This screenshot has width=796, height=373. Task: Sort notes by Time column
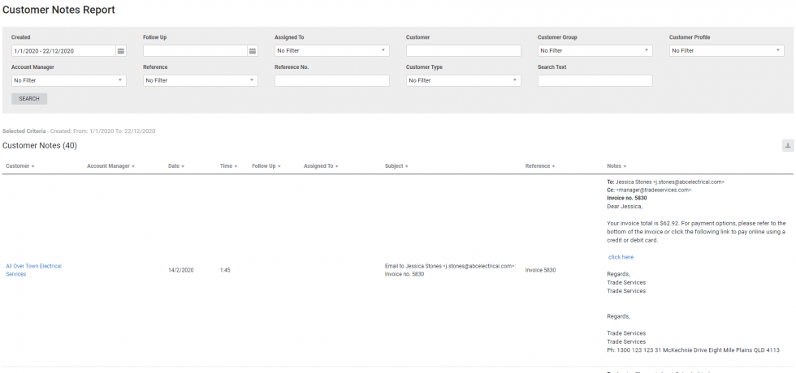point(228,166)
